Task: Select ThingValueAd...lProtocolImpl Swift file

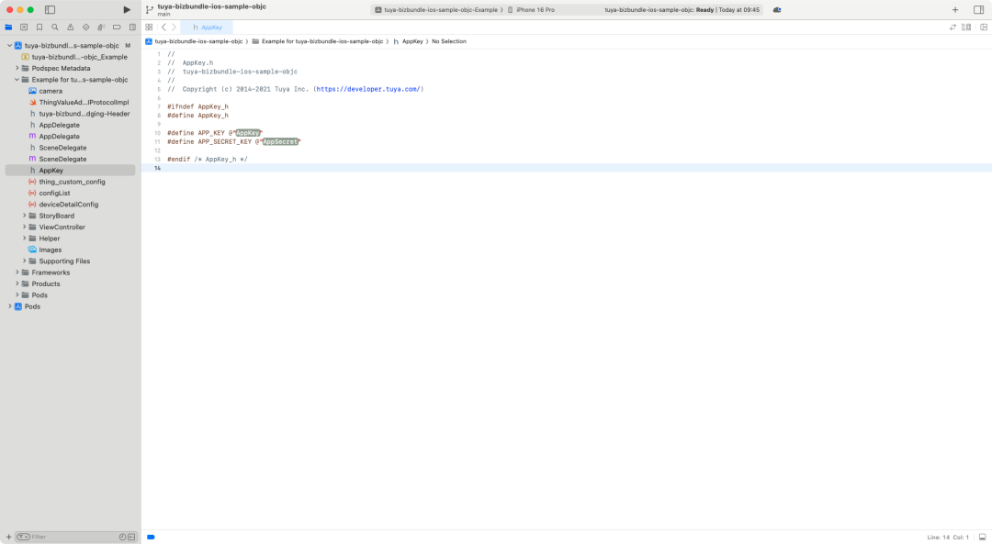Action: 79,103
